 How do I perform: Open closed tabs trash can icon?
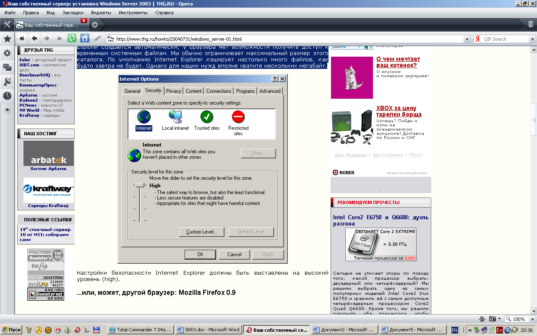531,24
